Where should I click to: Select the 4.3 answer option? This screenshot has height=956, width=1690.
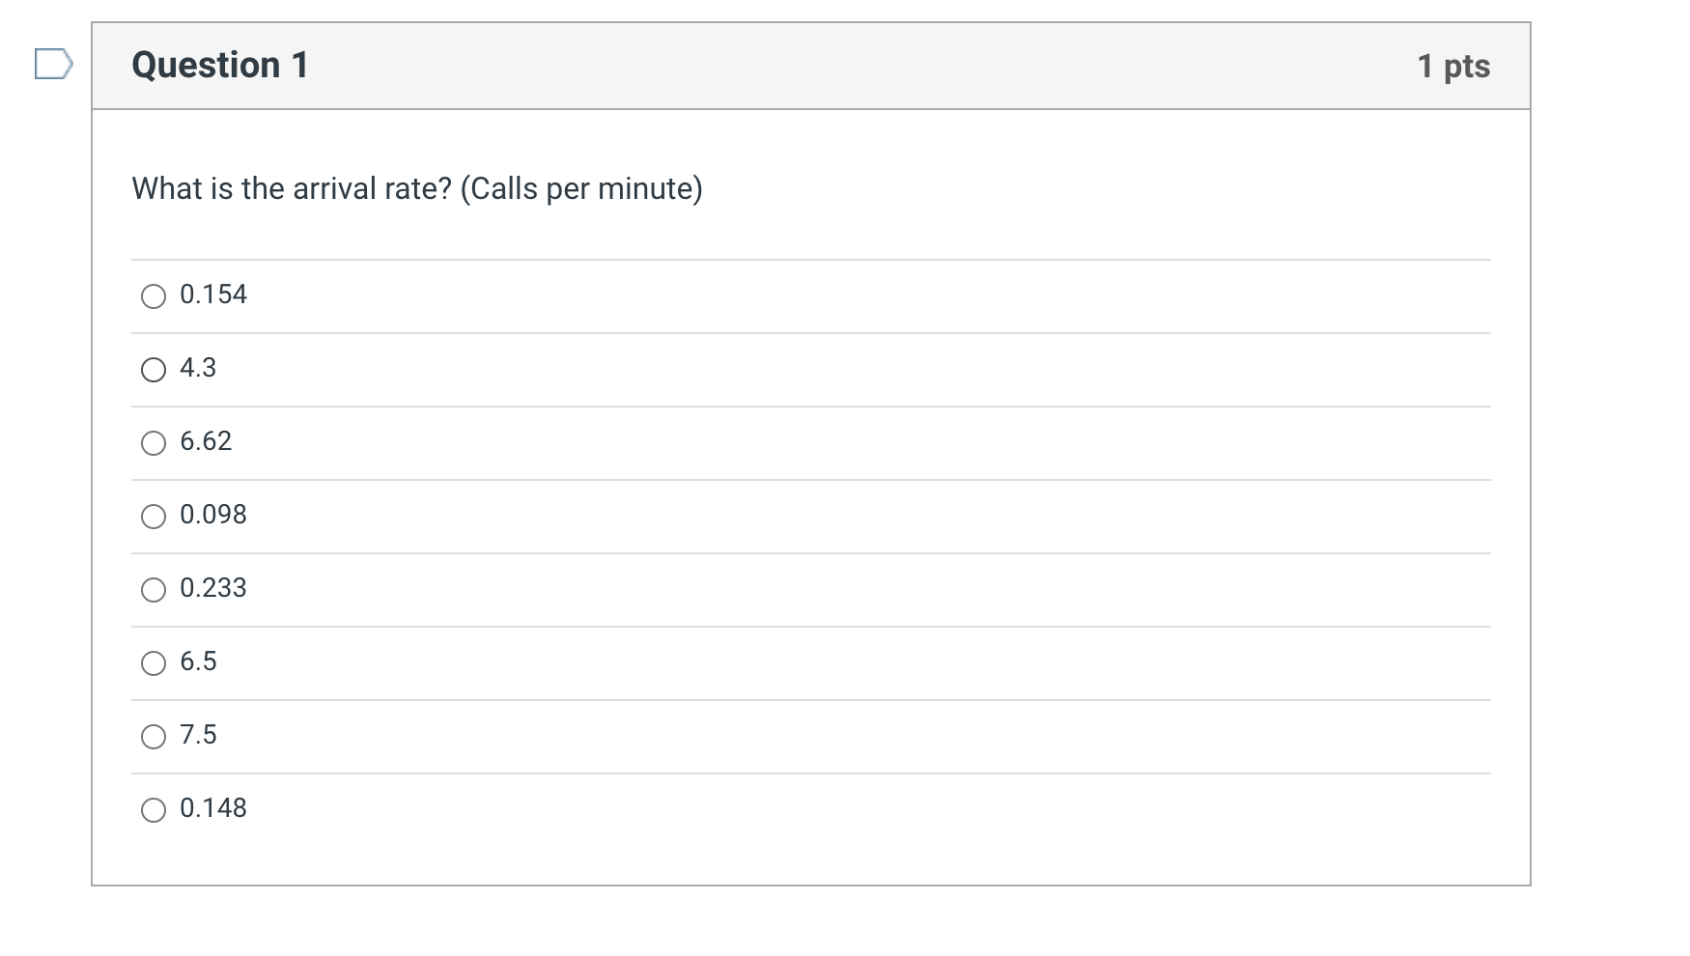click(153, 370)
